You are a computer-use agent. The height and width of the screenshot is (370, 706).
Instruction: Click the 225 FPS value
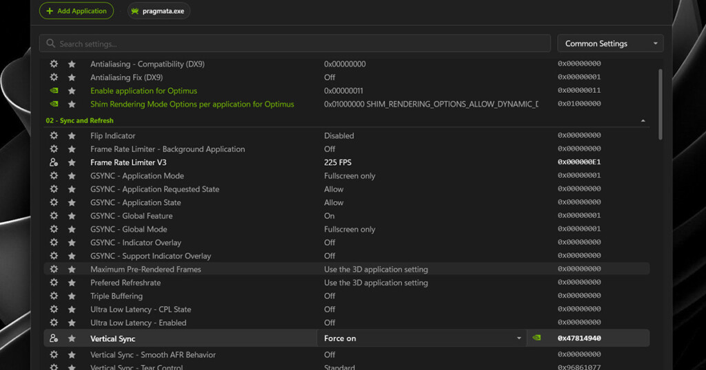(338, 162)
